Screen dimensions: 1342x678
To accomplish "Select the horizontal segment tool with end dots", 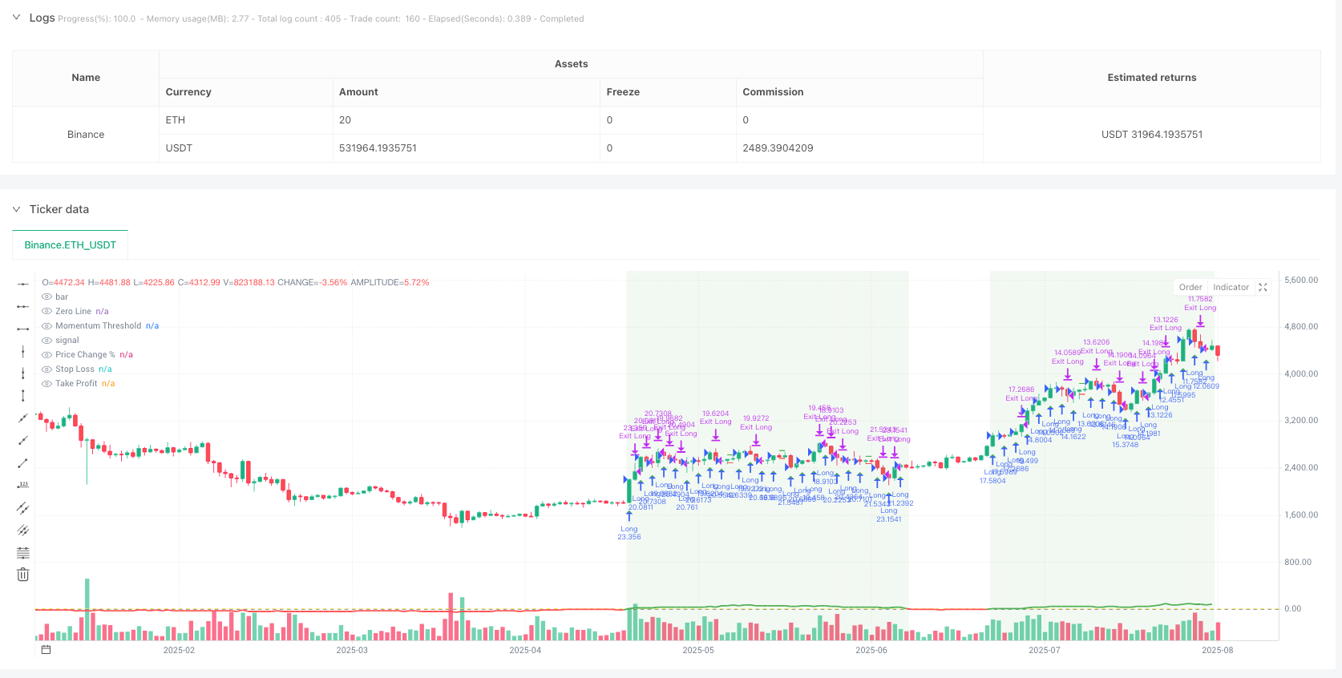I will (x=23, y=329).
